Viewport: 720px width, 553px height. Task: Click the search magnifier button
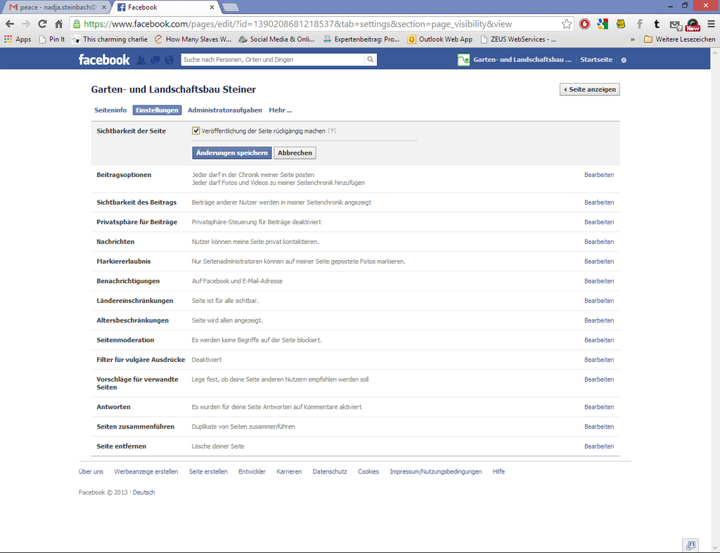(x=370, y=60)
